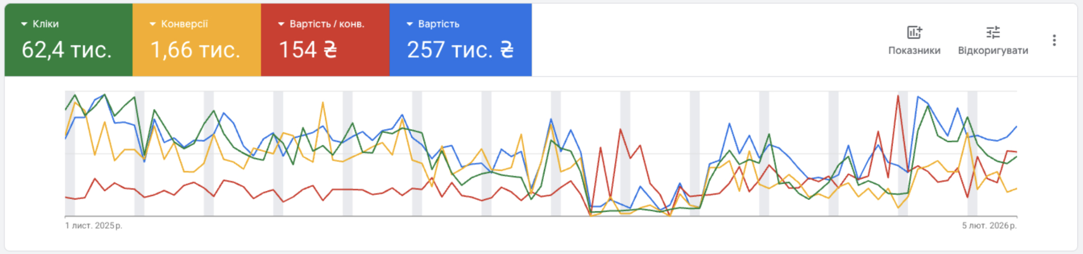Click the right end of the blue chart line
1083x254 pixels.
[1016, 127]
